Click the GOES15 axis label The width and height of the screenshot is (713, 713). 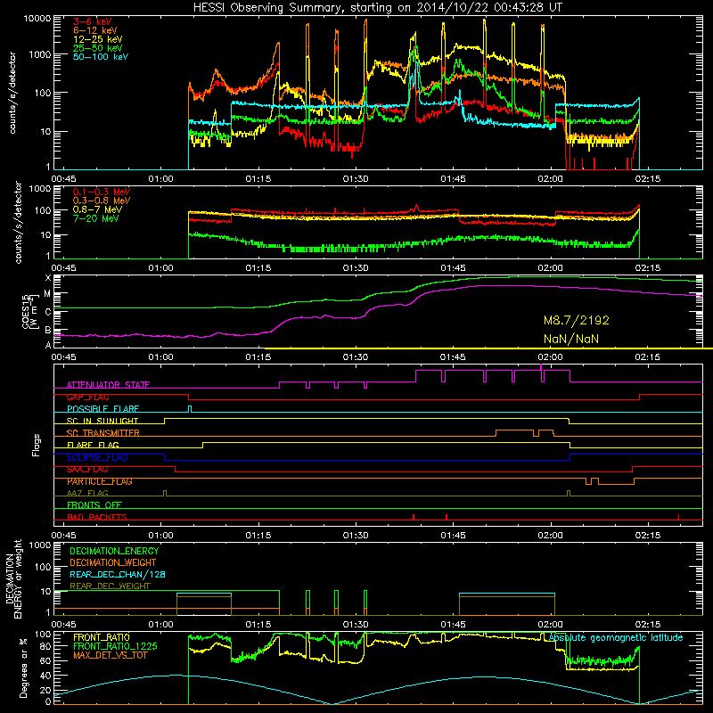pyautogui.click(x=29, y=311)
